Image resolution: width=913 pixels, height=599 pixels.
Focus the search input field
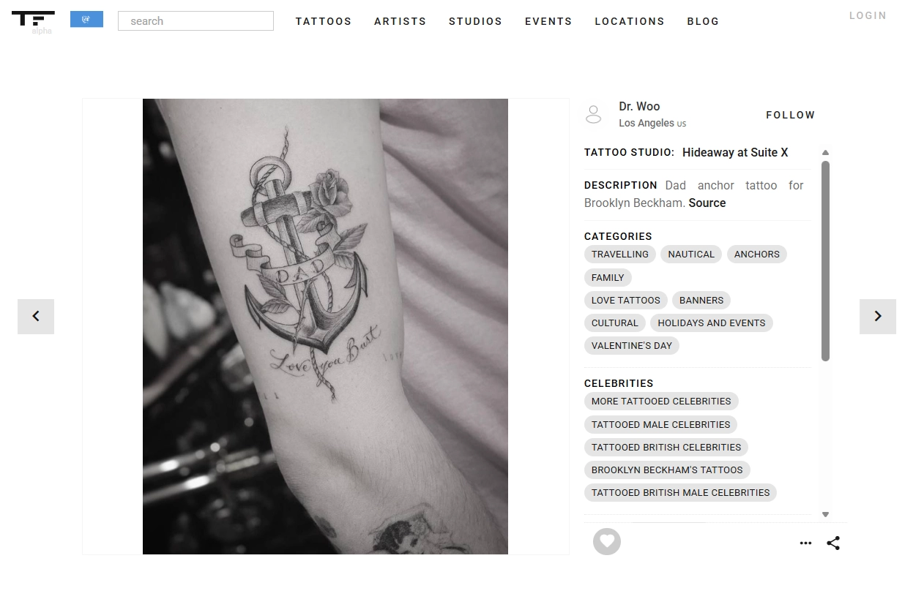(x=195, y=20)
